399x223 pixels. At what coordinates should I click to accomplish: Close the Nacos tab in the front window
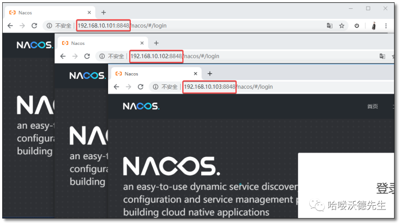196,74
